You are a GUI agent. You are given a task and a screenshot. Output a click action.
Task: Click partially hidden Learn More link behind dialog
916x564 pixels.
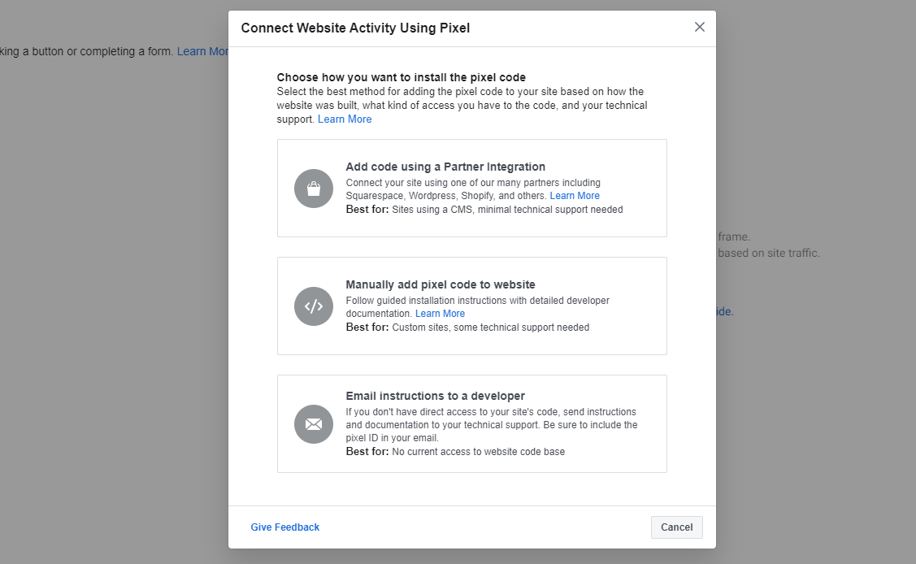202,51
